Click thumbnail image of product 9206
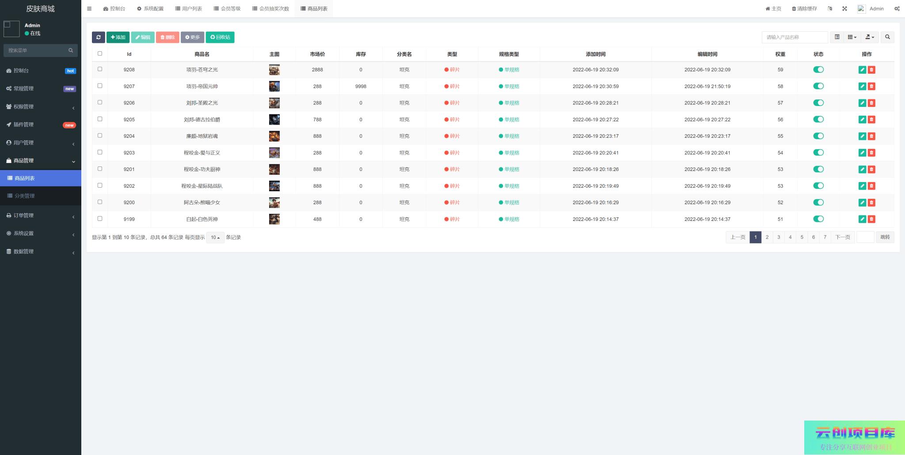The image size is (905, 455). pos(274,103)
